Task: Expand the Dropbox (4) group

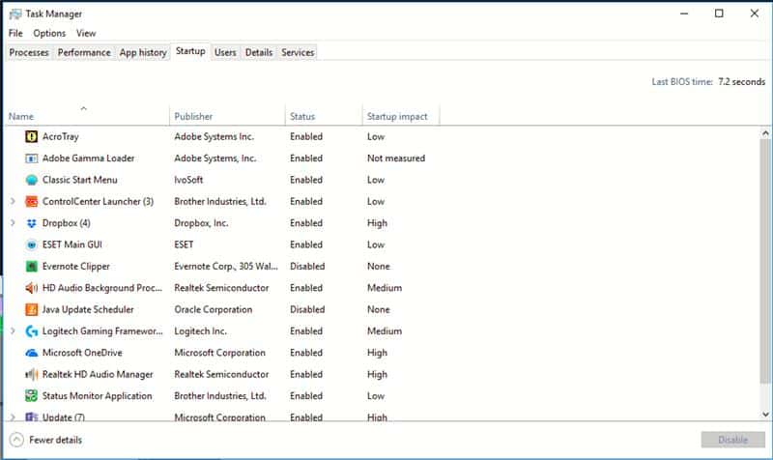Action: pos(13,223)
